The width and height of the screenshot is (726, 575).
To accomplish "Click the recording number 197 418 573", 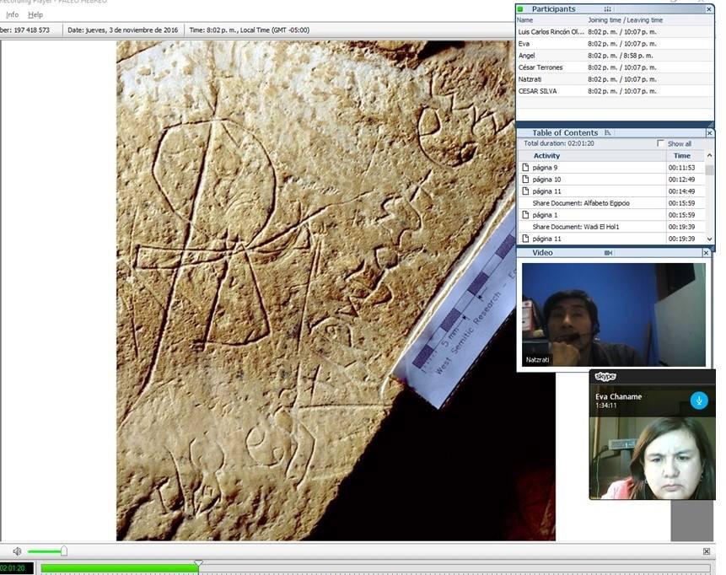I will click(31, 30).
